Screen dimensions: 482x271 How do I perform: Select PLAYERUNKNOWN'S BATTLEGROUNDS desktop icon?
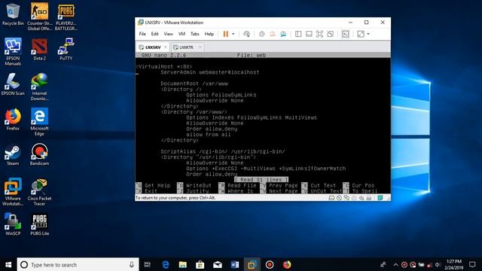coord(66,17)
